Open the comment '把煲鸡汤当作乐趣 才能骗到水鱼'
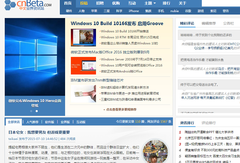Screen dimensions: 240x163 click(202, 60)
